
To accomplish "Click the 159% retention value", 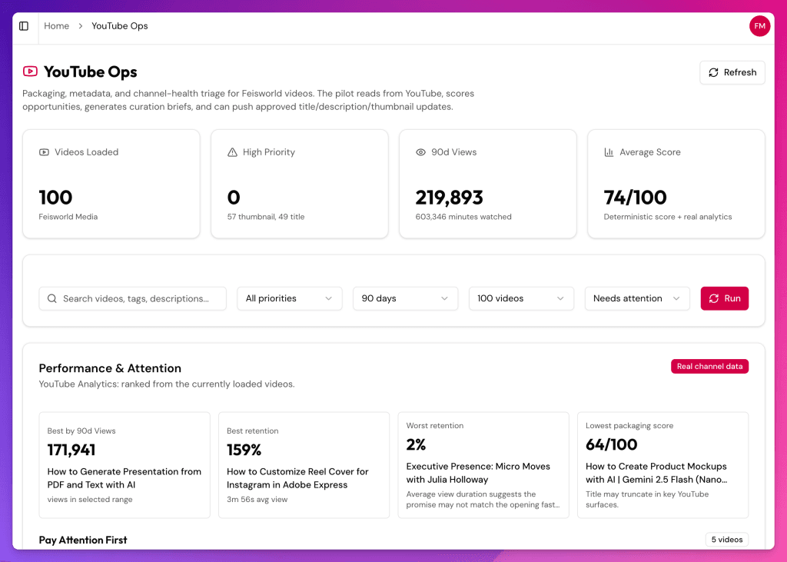I will point(244,450).
